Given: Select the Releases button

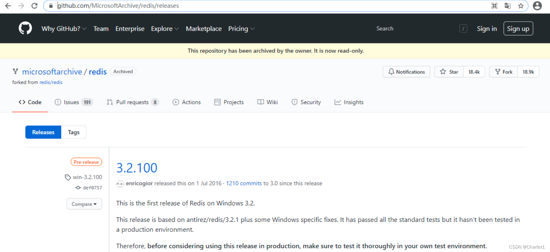Looking at the screenshot, I should 43,132.
